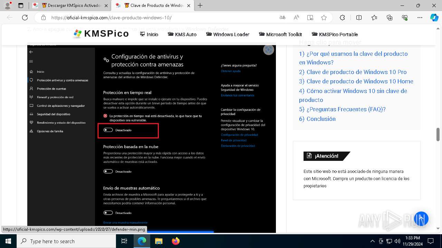Open the translate page icon
Viewport: 442px width, 248px height.
point(282,18)
